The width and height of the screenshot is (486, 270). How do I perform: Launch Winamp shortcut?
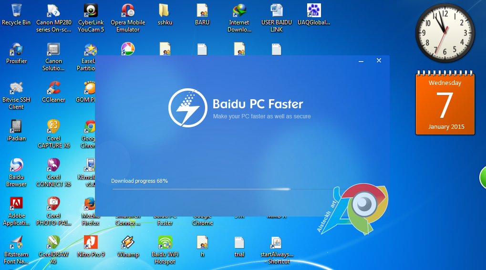[x=128, y=247]
